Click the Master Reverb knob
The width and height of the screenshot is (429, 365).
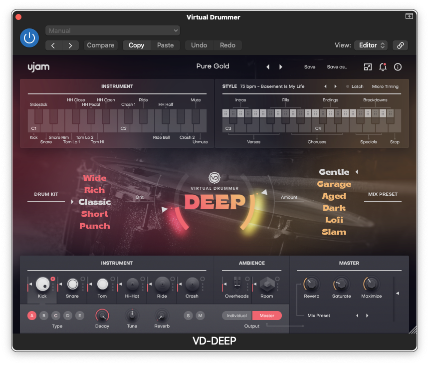click(x=311, y=284)
